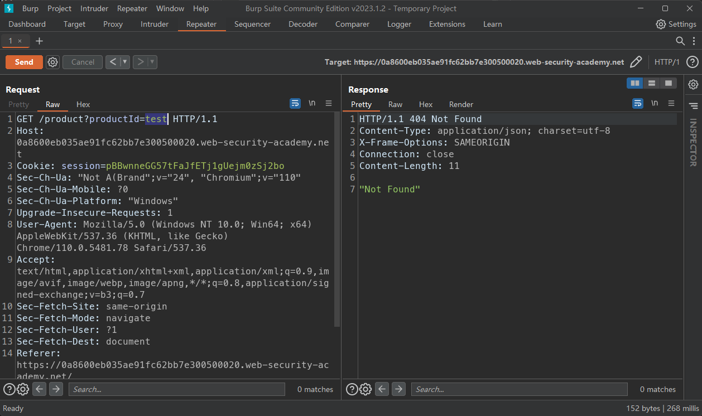Search Repeater tabs with magnifier icon

coord(680,41)
